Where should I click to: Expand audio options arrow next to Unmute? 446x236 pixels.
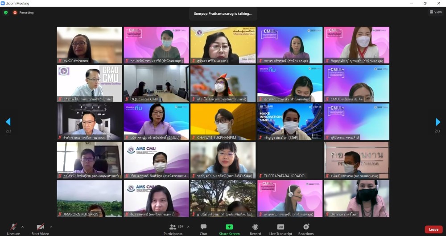(22, 227)
